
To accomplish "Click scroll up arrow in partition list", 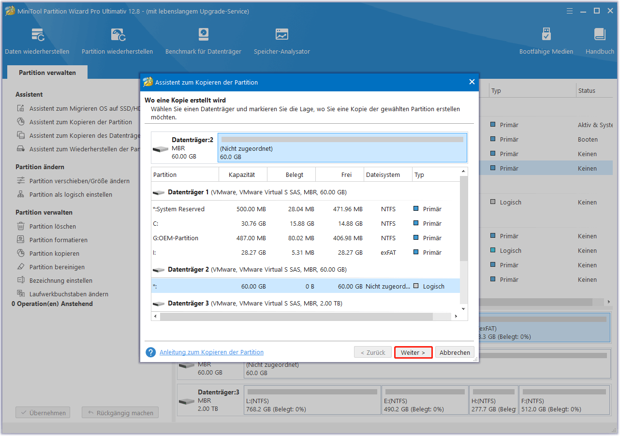I will coord(464,172).
